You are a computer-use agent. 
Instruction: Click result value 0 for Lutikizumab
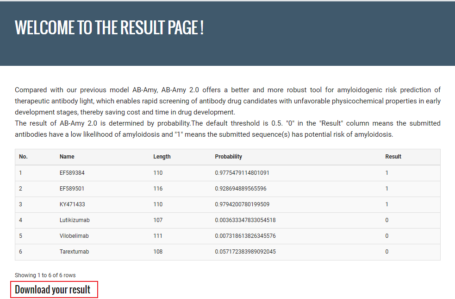click(387, 220)
